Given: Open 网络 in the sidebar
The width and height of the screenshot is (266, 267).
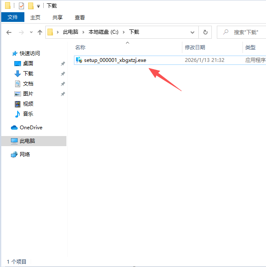Looking at the screenshot, I should (x=25, y=155).
